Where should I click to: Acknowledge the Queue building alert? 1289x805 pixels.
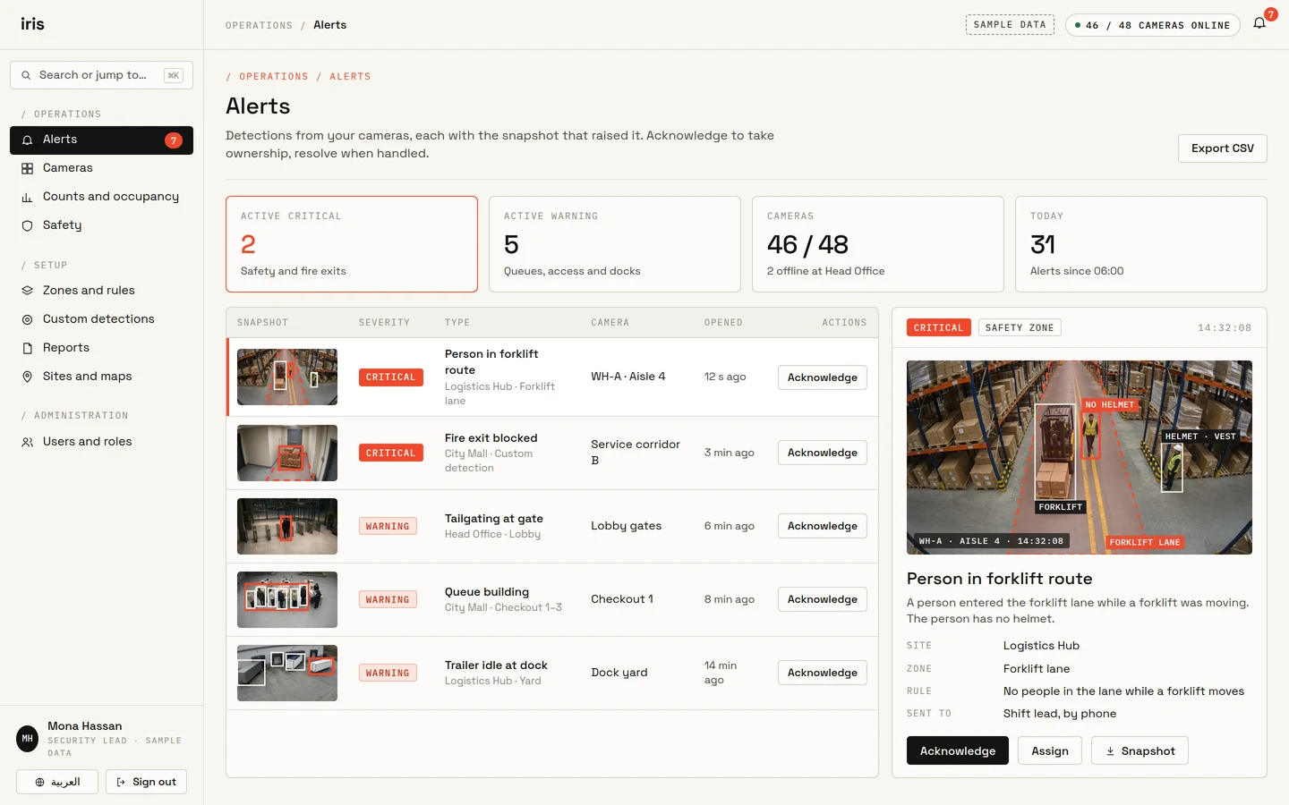click(x=822, y=599)
